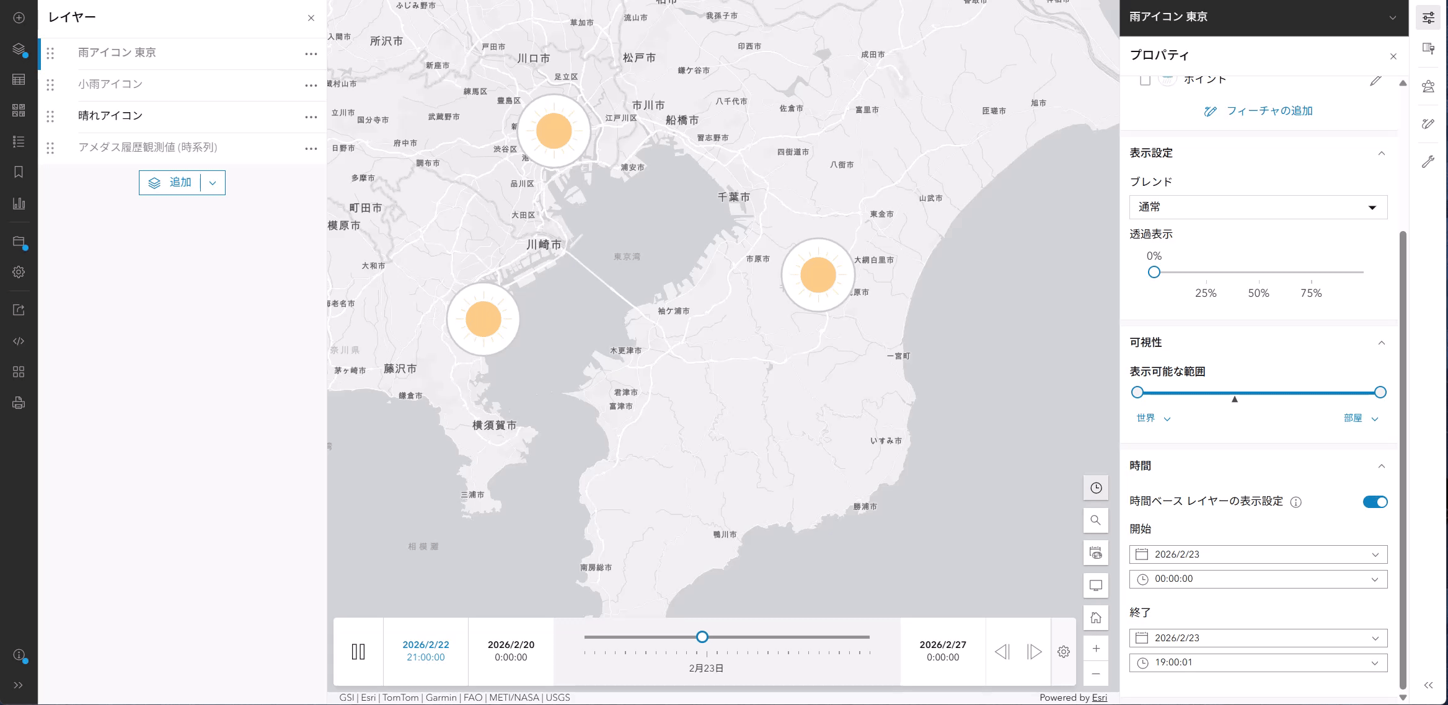Open the Bookmarks icon in left sidebar

click(19, 172)
